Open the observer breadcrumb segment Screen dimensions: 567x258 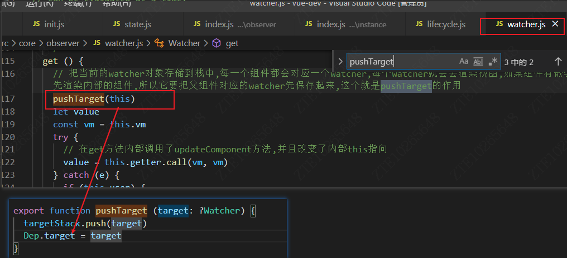coord(63,43)
